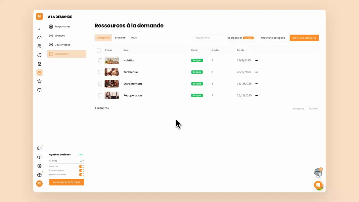Click the Nom column header
The width and height of the screenshot is (359, 202).
point(126,50)
